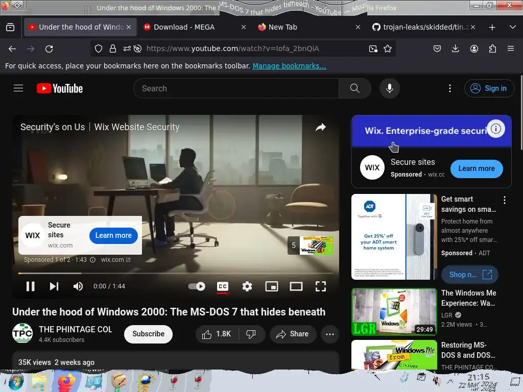Click Windows Start button on taskbar

pyautogui.click(x=16, y=382)
